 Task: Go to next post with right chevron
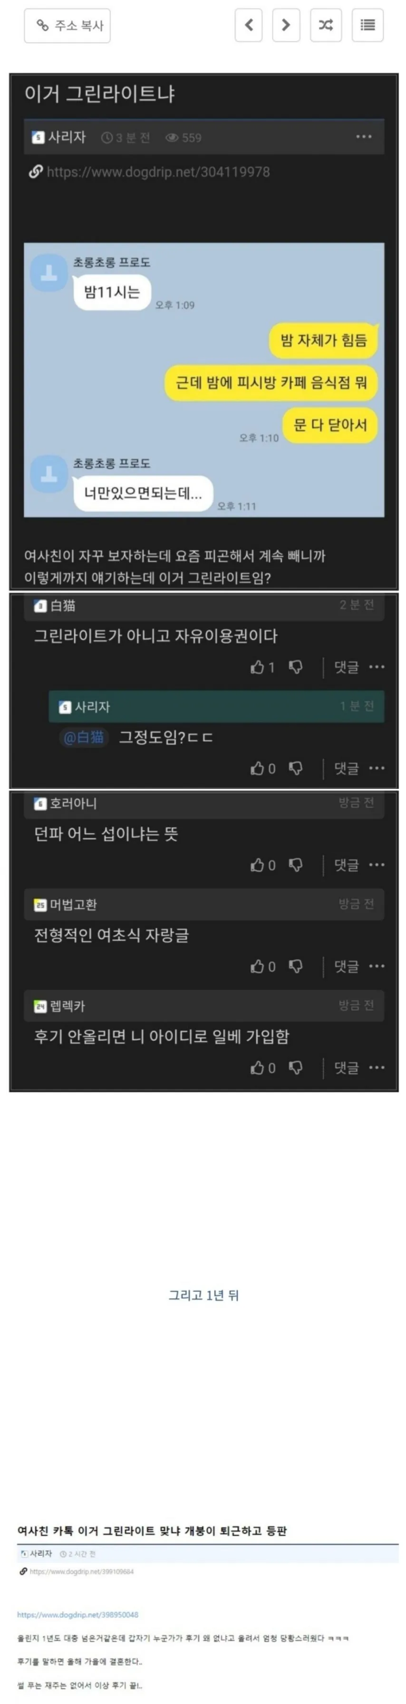[x=286, y=26]
